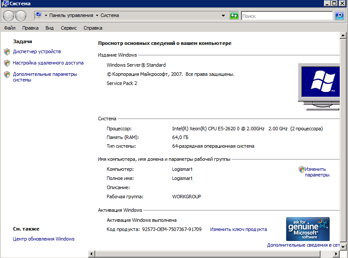Open the Файл menu
The image size is (348, 258).
point(10,28)
